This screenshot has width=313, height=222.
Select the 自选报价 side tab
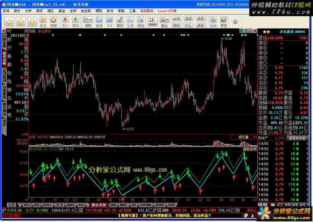pyautogui.click(x=4, y=92)
